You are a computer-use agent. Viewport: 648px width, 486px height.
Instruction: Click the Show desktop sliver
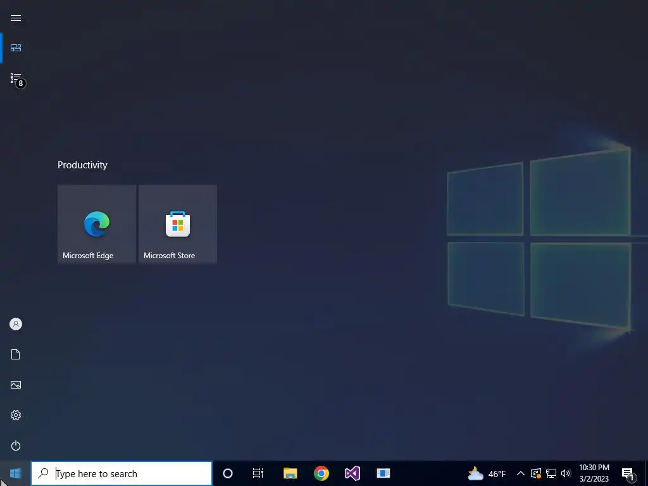(x=646, y=473)
